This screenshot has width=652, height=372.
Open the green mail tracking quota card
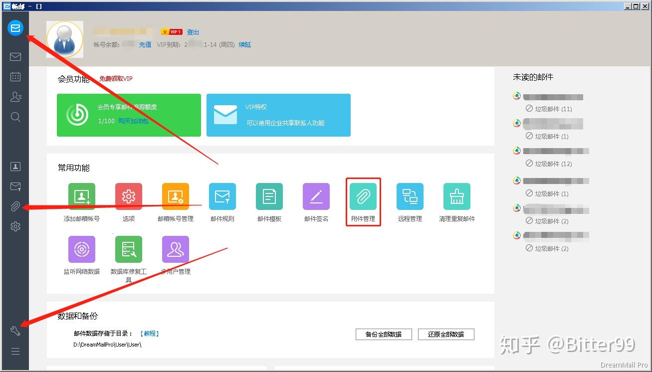129,115
